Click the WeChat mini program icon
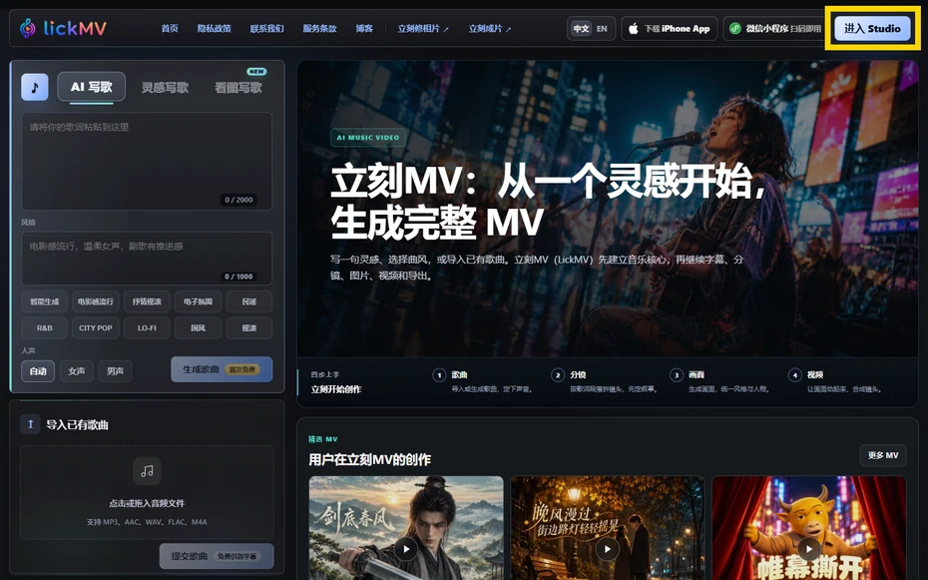Viewport: 928px width, 580px height. coord(735,28)
